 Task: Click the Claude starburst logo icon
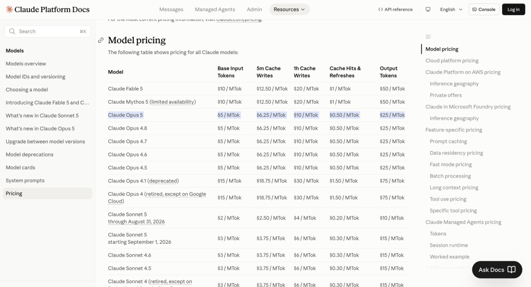click(9, 9)
